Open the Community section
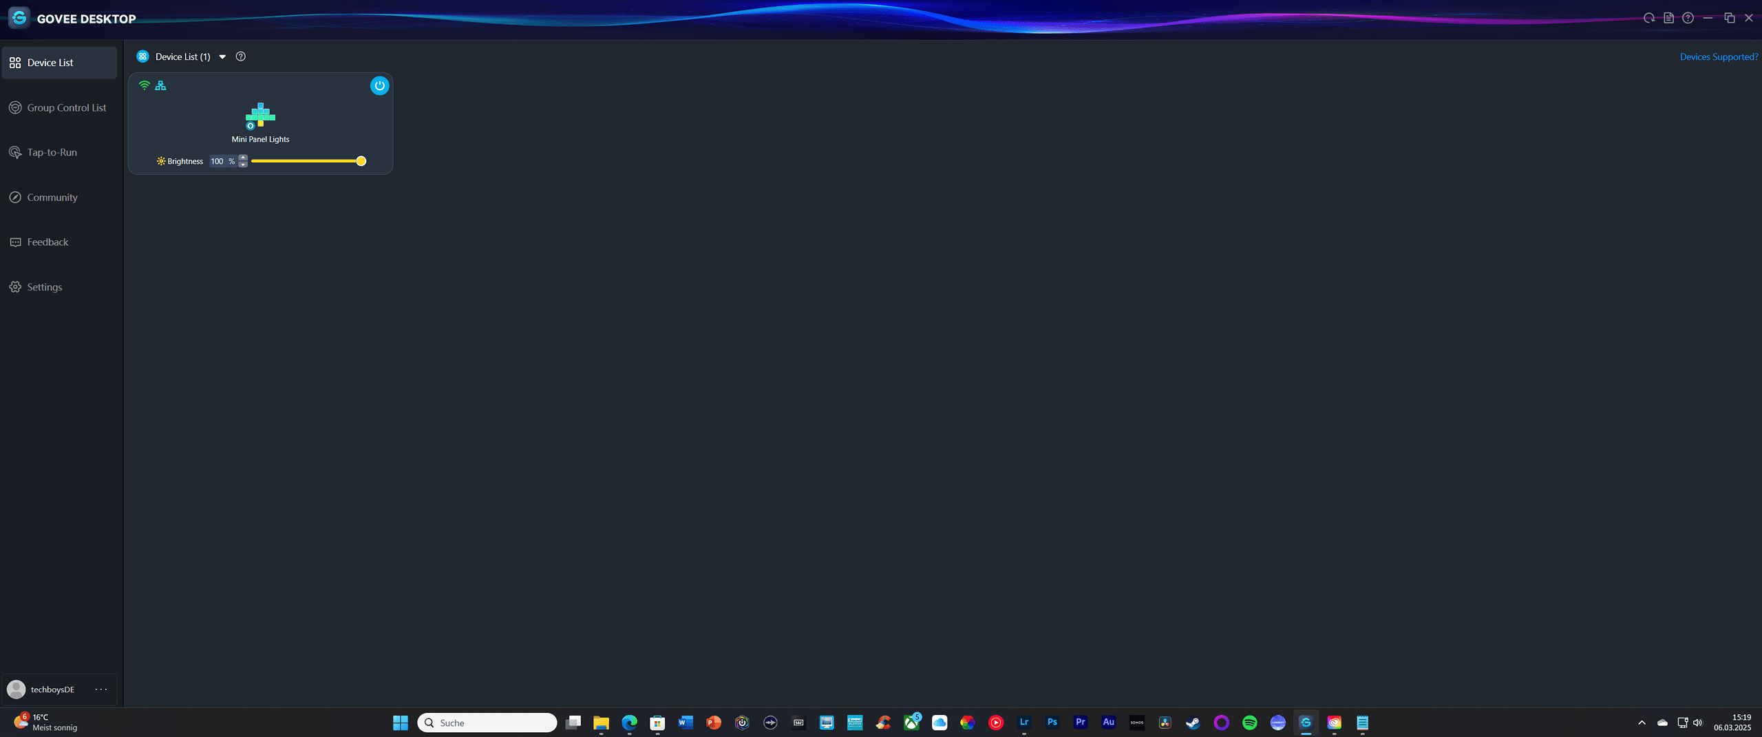Image resolution: width=1762 pixels, height=737 pixels. coord(59,197)
